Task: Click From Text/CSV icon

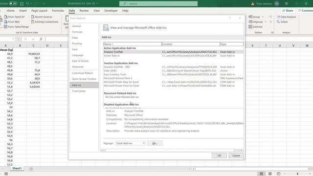Action: 6,17
